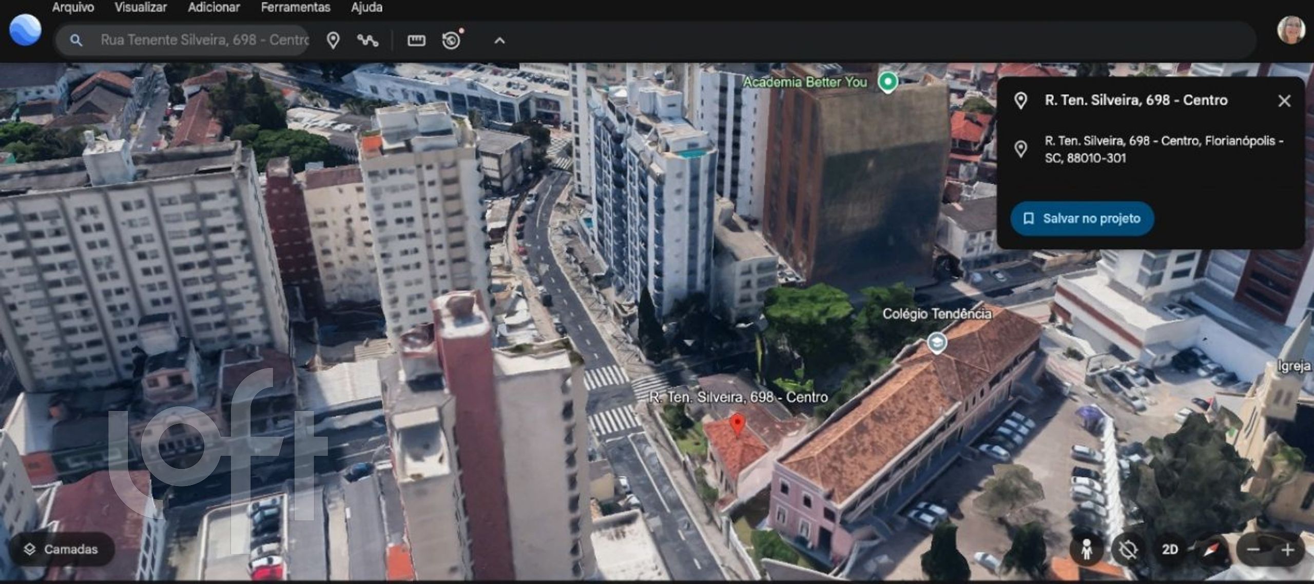Click the Academia Better You green marker
Image resolution: width=1314 pixels, height=584 pixels.
[887, 82]
